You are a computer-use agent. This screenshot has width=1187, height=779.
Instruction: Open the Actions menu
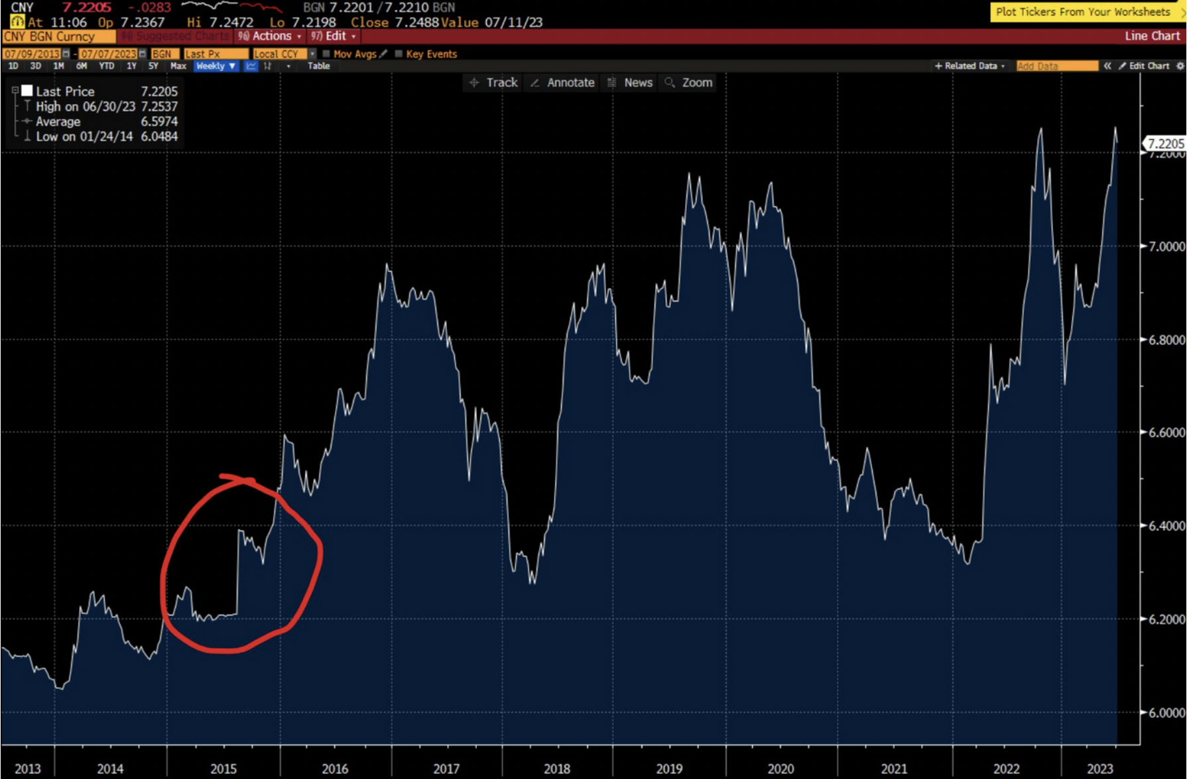272,36
